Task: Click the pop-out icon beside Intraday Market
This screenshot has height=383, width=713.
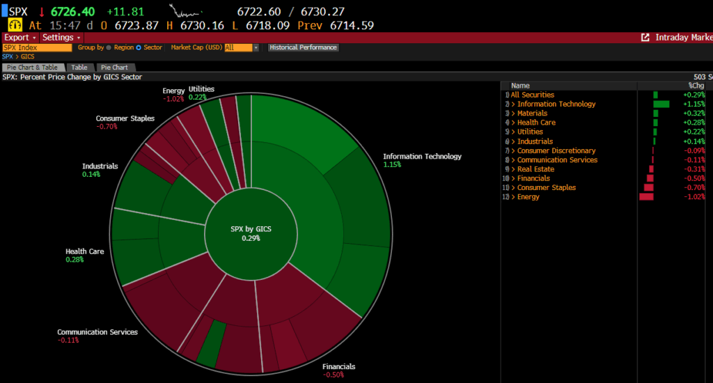Action: (645, 38)
